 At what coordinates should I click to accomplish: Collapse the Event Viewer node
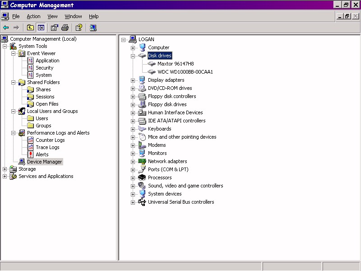[14, 53]
